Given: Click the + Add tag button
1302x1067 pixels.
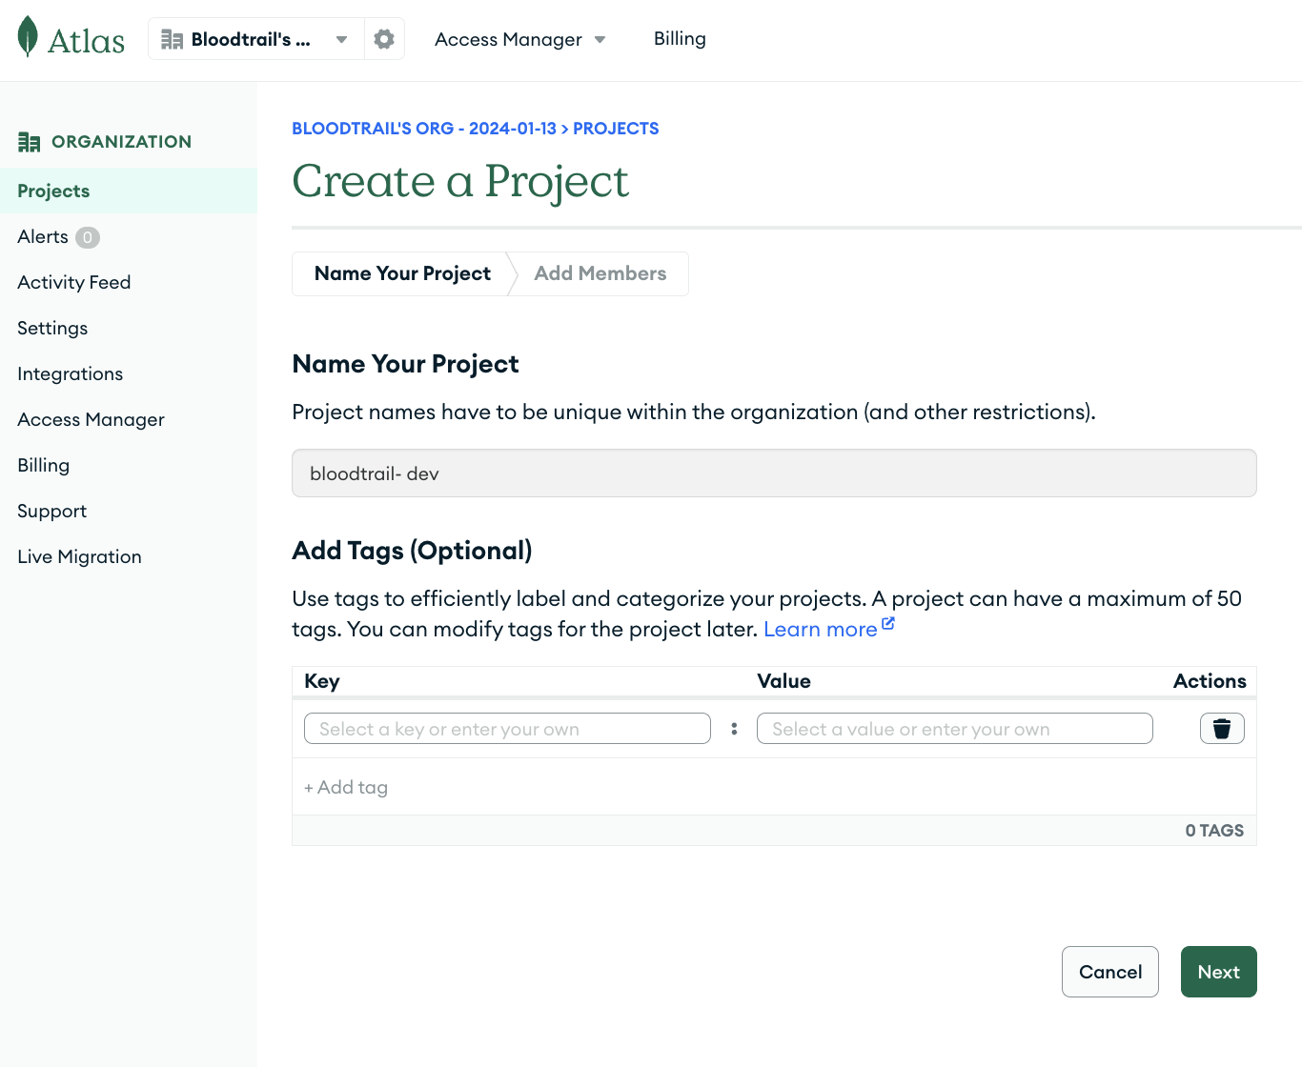Looking at the screenshot, I should 346,787.
